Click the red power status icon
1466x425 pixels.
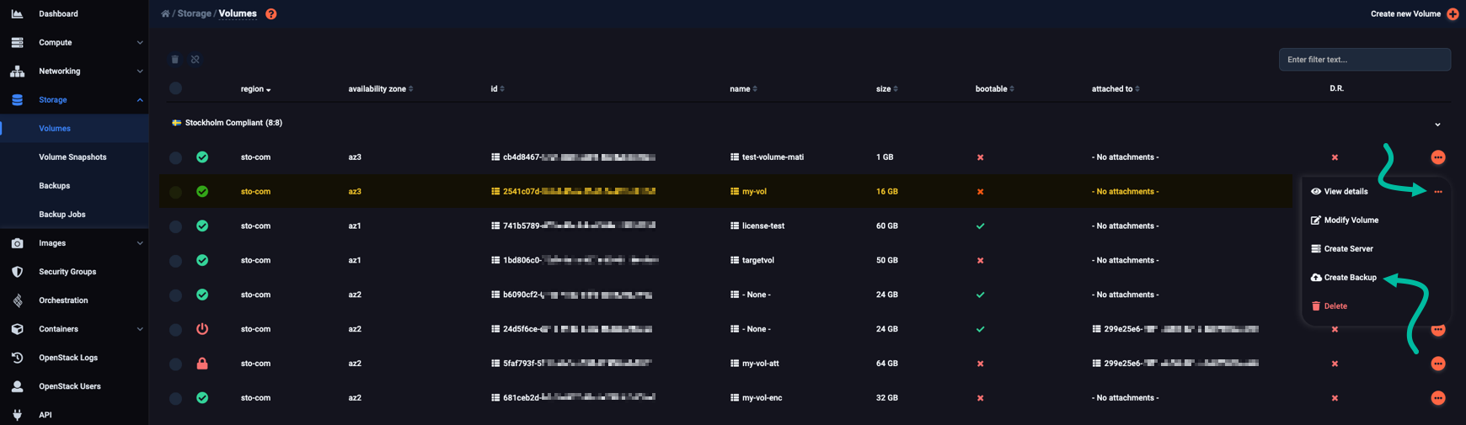coord(202,329)
